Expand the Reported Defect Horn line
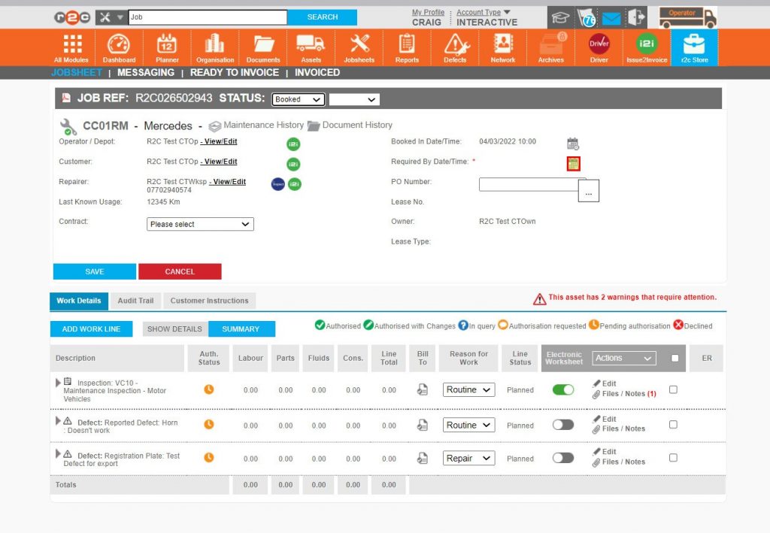 click(58, 420)
